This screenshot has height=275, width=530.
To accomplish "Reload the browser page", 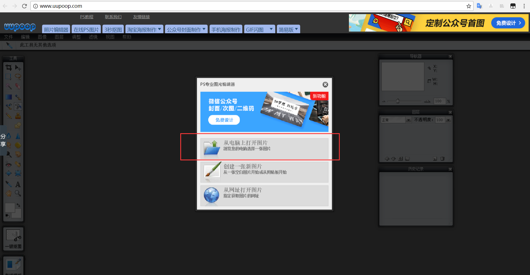I will click(24, 6).
